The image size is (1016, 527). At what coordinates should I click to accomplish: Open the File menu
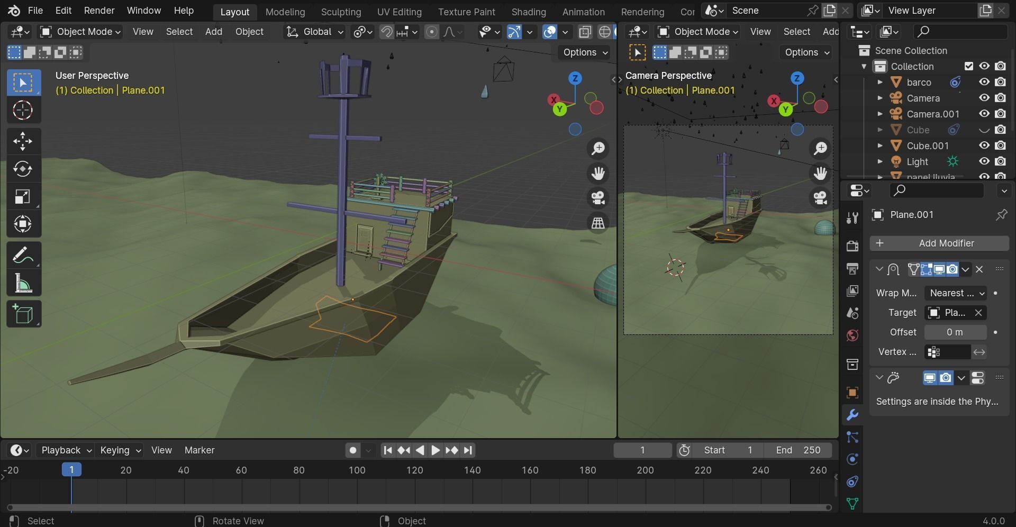[35, 11]
